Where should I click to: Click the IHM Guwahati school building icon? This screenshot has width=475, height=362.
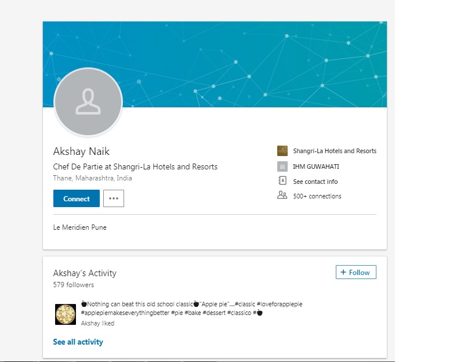[x=282, y=166]
